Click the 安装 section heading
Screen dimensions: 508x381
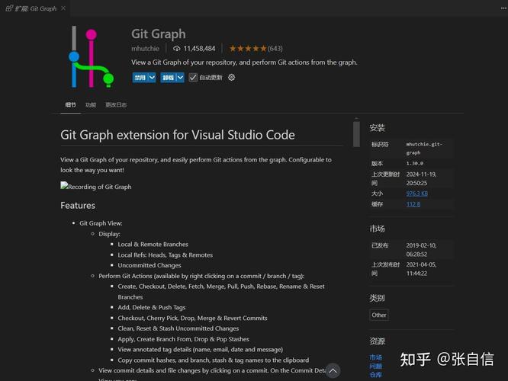(x=377, y=128)
